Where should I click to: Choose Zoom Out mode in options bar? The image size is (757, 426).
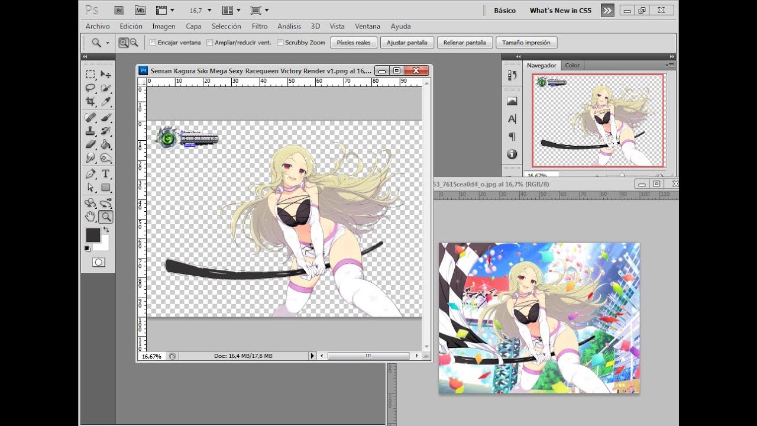(x=134, y=43)
